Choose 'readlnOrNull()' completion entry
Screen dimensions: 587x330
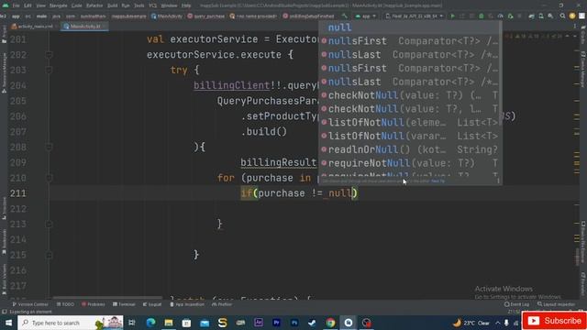(410, 149)
